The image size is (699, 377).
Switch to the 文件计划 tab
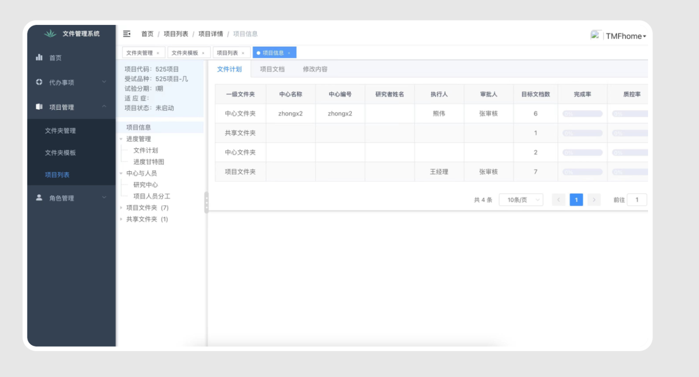click(230, 69)
